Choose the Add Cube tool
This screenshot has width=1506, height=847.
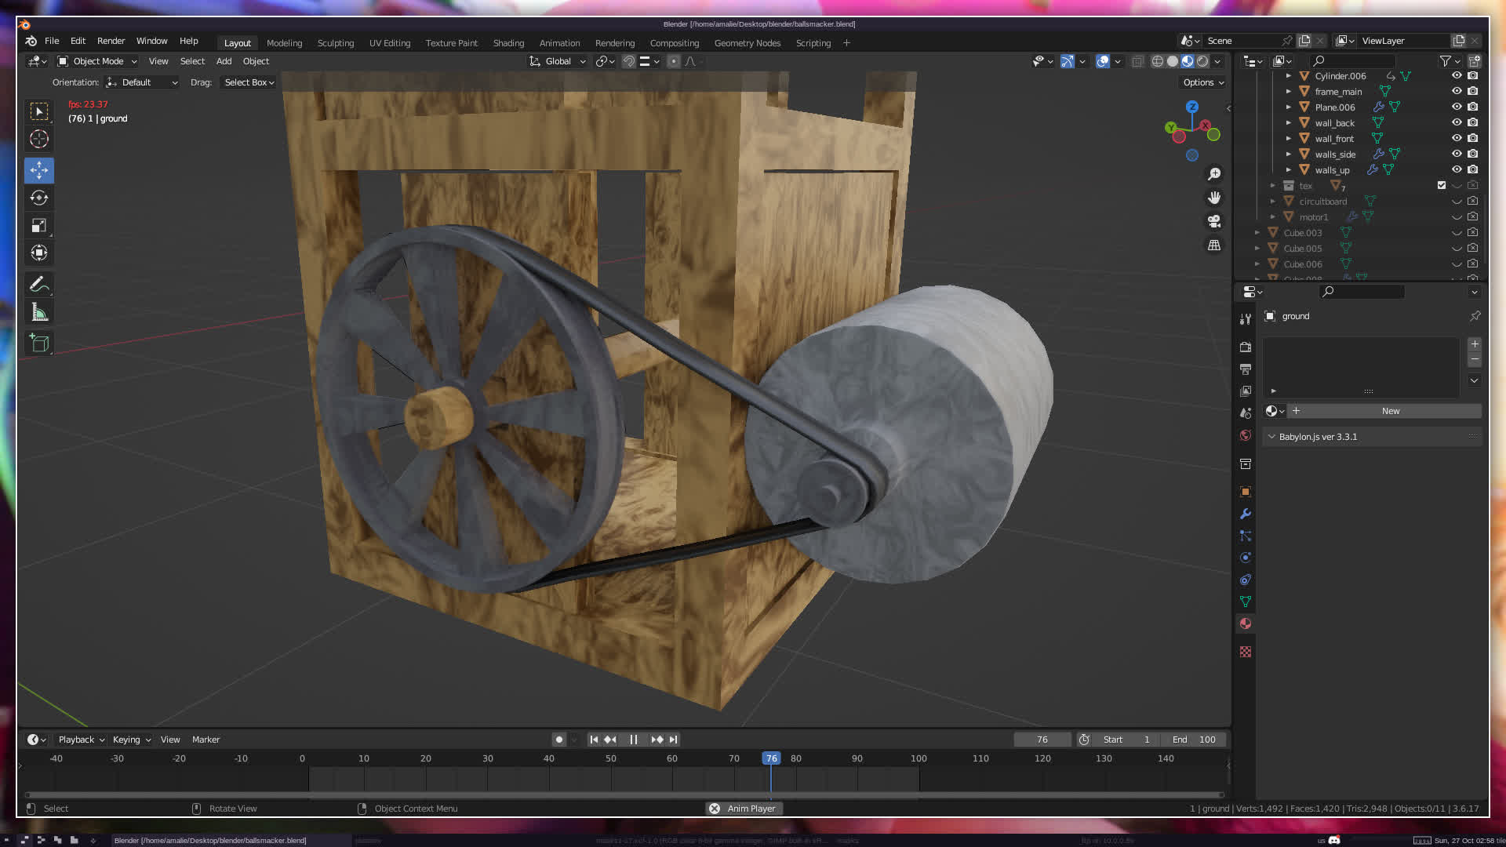(39, 343)
